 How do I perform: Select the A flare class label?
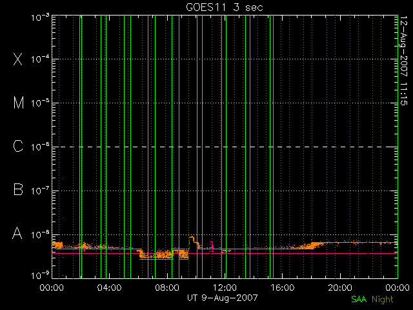tap(17, 233)
